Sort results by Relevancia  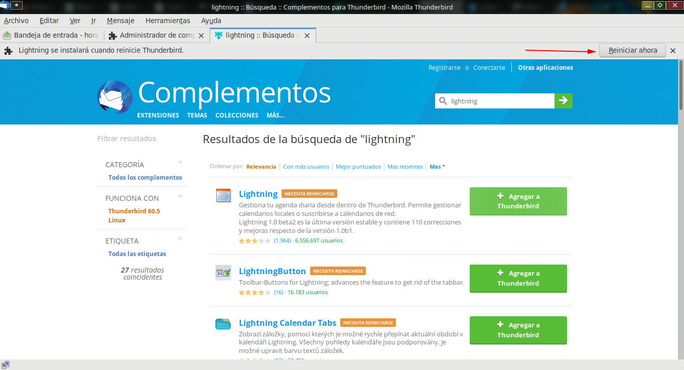pos(261,167)
